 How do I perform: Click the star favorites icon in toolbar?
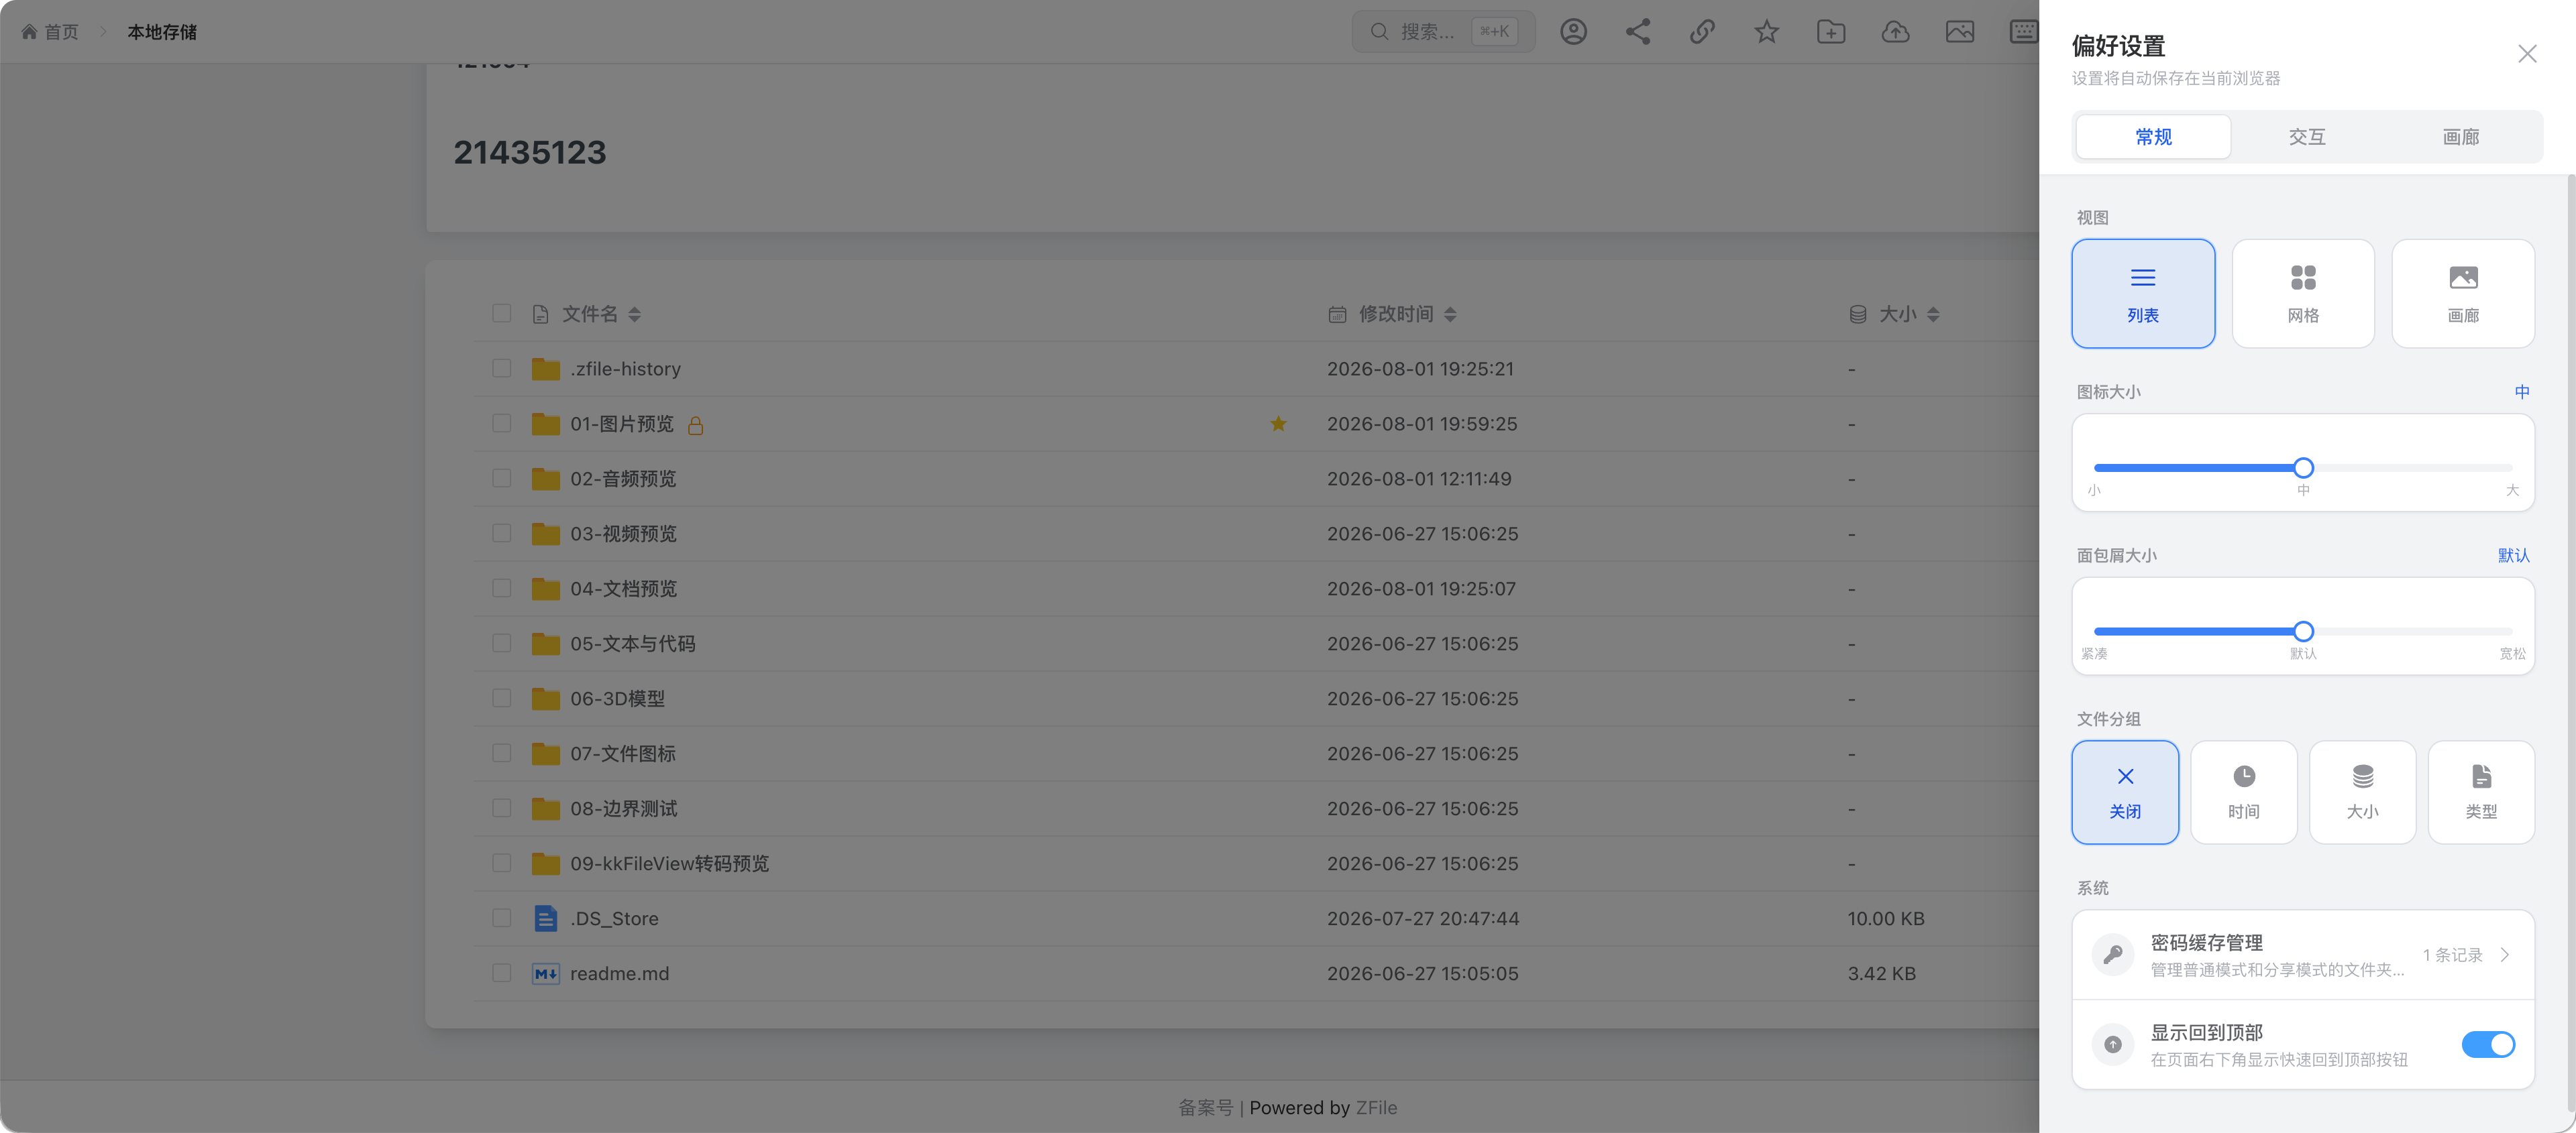(x=1767, y=32)
